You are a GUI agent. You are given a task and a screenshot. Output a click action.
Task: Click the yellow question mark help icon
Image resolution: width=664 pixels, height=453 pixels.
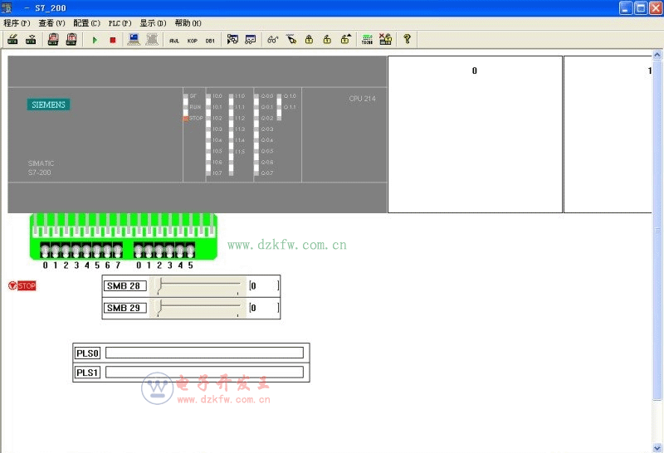407,39
